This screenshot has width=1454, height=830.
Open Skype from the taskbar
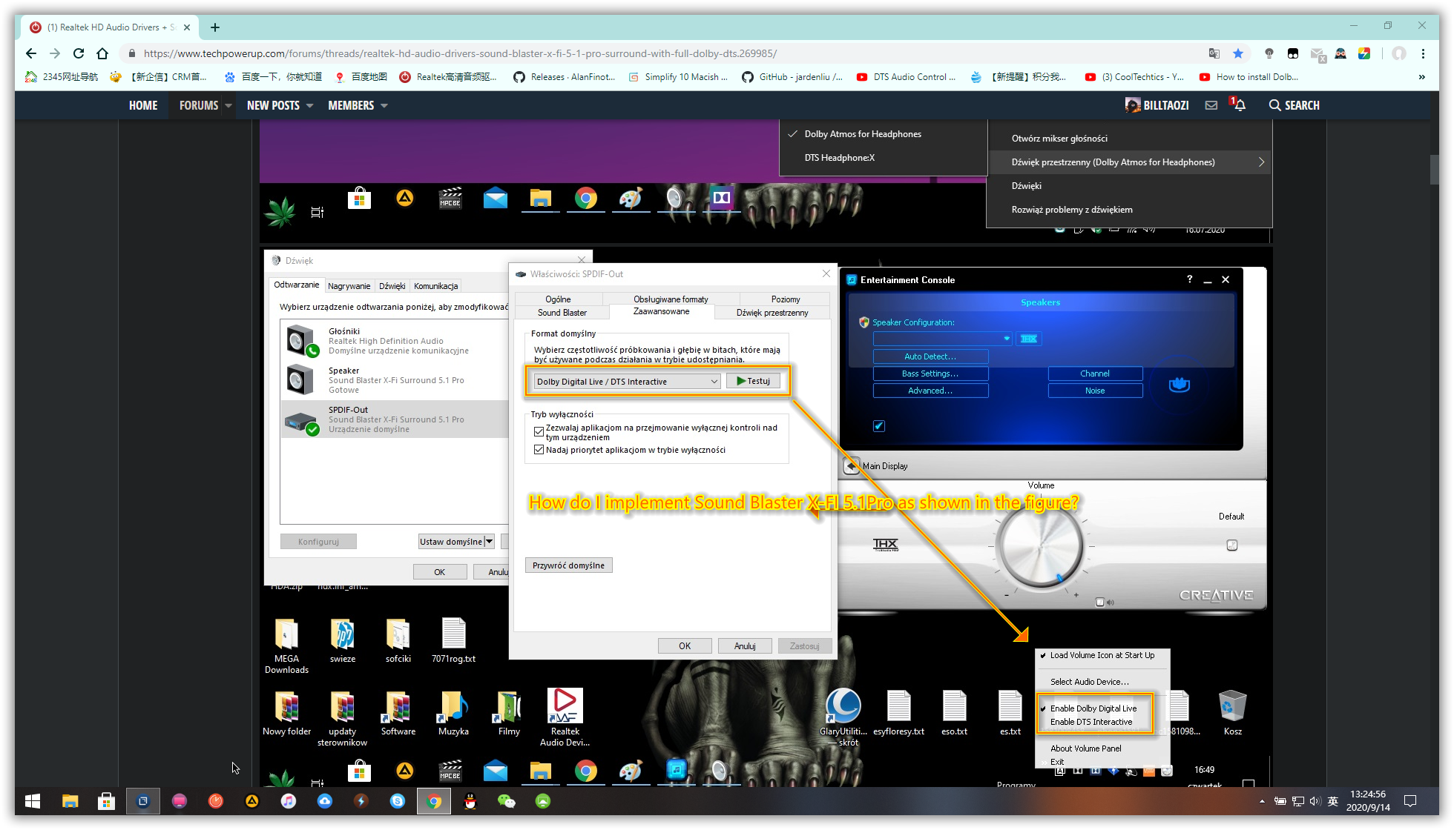pyautogui.click(x=398, y=801)
